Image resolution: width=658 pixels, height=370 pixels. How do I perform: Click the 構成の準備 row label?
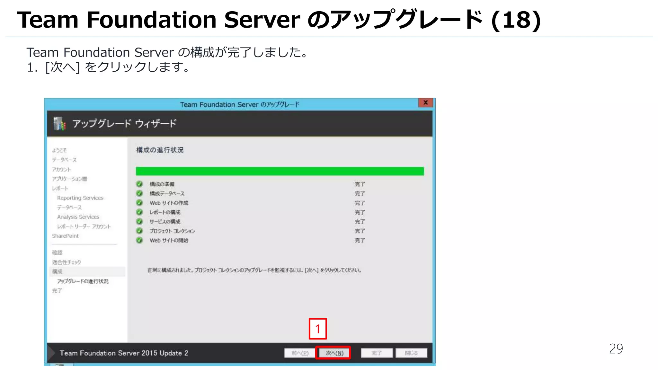pos(162,184)
